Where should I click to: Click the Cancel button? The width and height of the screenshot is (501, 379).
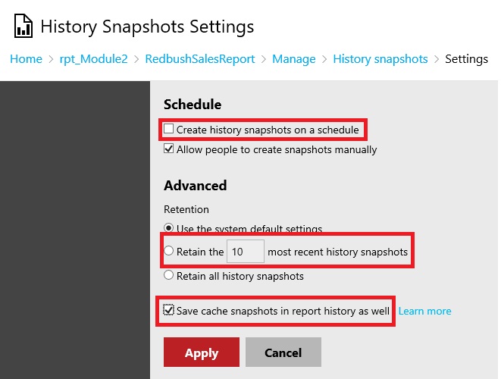tap(283, 352)
